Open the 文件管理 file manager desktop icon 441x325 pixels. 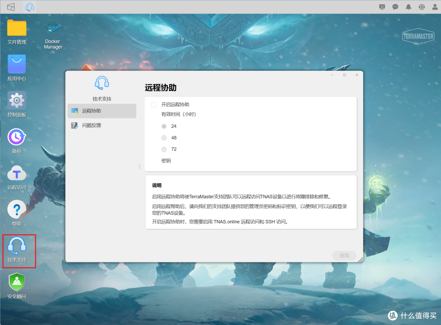[17, 32]
